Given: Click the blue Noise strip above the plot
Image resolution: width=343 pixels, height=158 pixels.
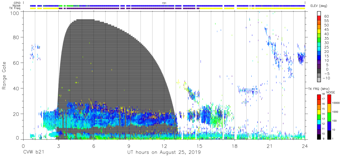Looking at the screenshot, I should [168, 6].
